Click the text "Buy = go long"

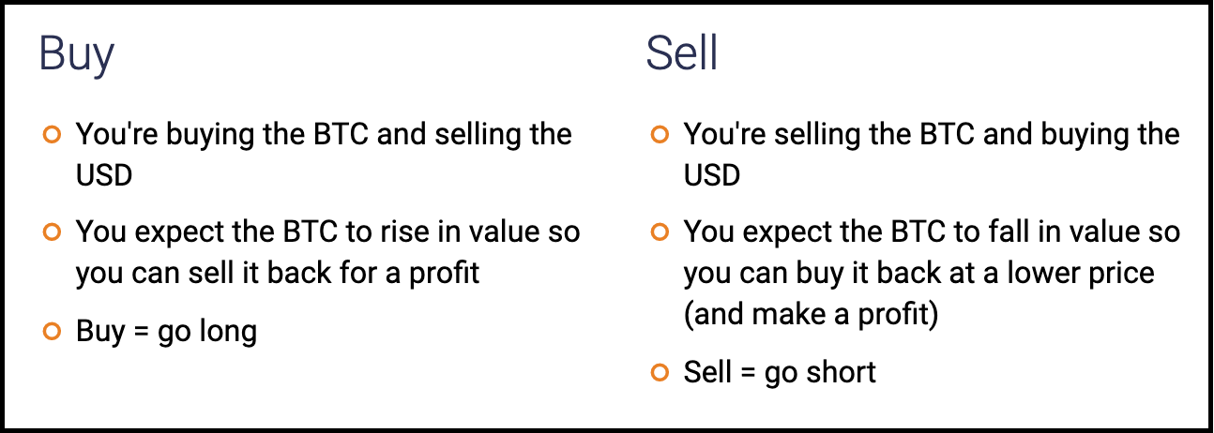click(x=166, y=332)
